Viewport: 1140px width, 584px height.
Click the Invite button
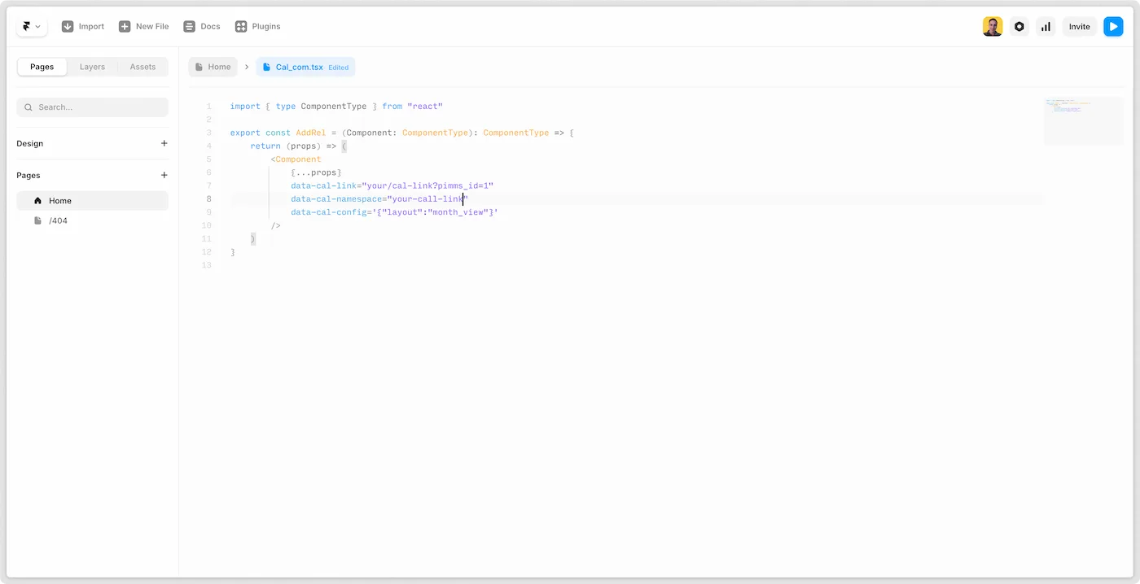click(x=1079, y=25)
